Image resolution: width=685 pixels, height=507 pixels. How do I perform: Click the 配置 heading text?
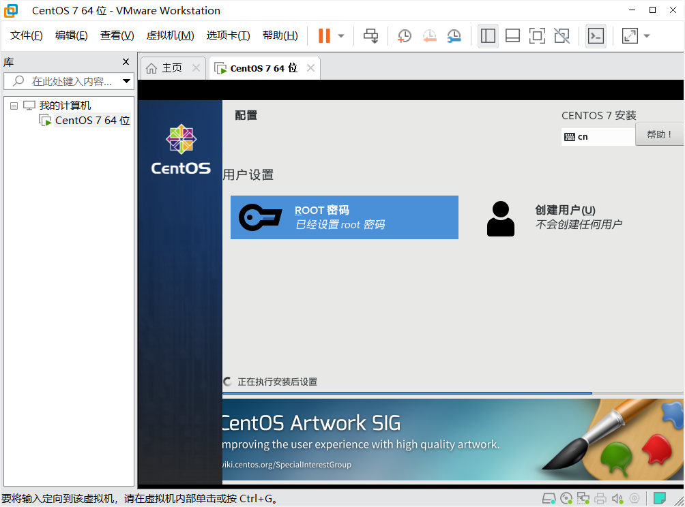[246, 115]
